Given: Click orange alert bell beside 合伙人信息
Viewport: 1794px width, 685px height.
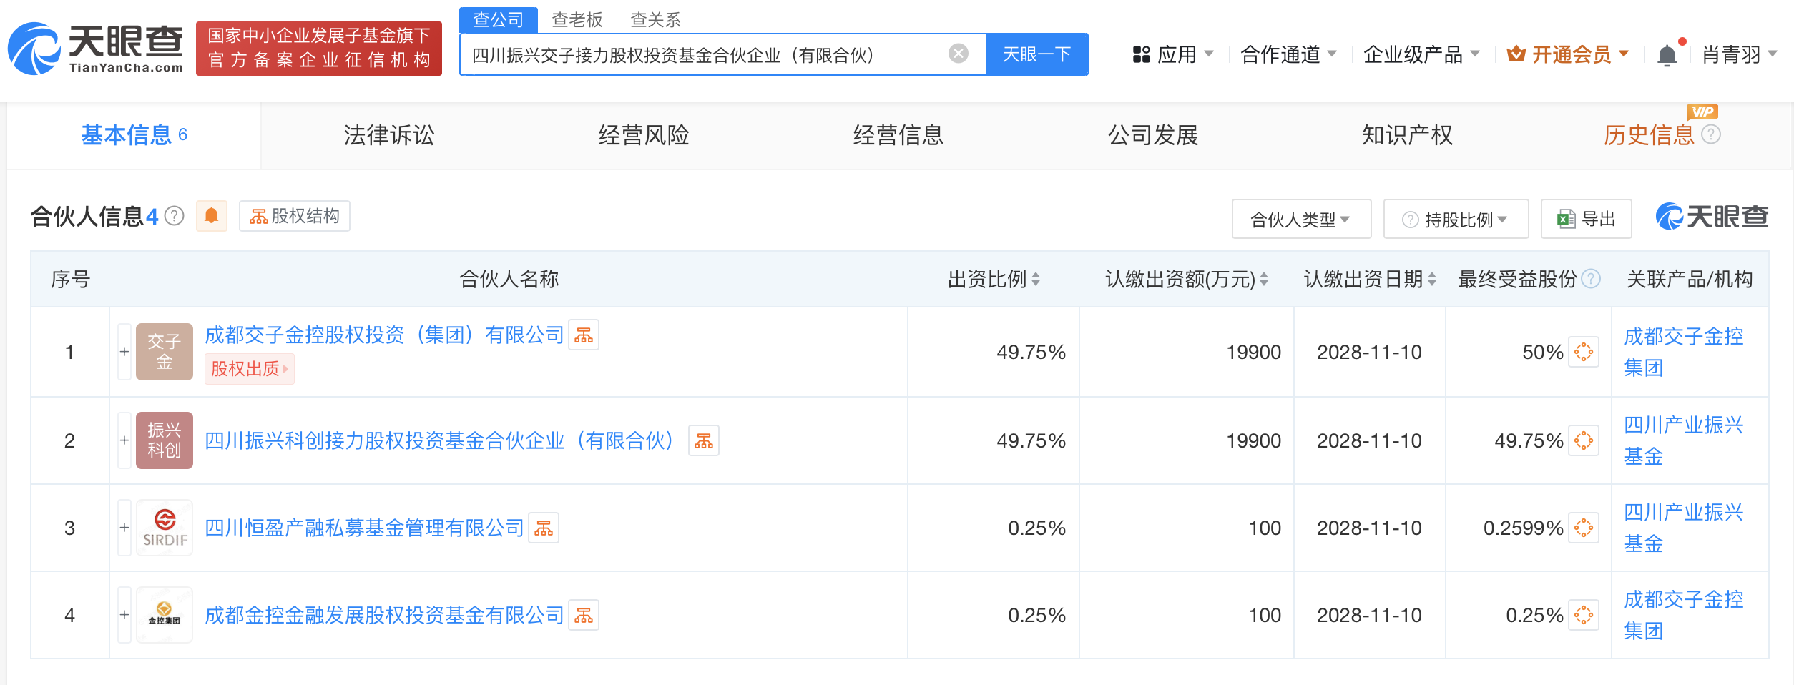Looking at the screenshot, I should (x=211, y=216).
